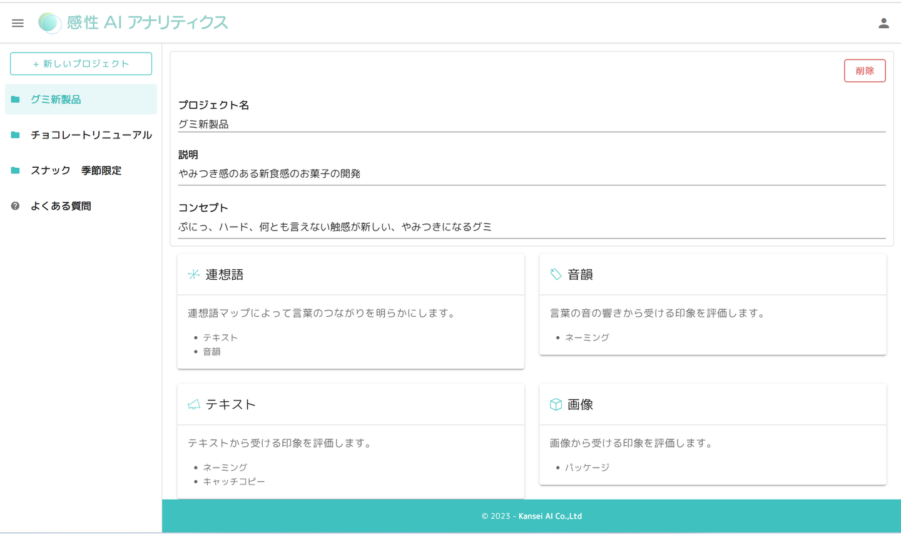Edit the 説明 description field
The image size is (901, 534).
(532, 174)
